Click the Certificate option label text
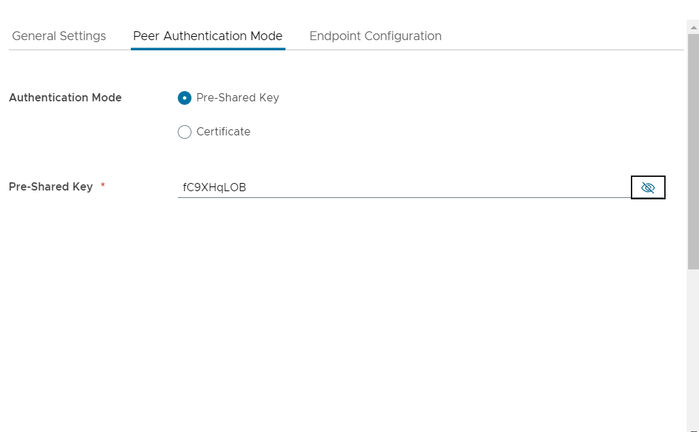Viewport: 699px width, 432px height. coord(223,132)
